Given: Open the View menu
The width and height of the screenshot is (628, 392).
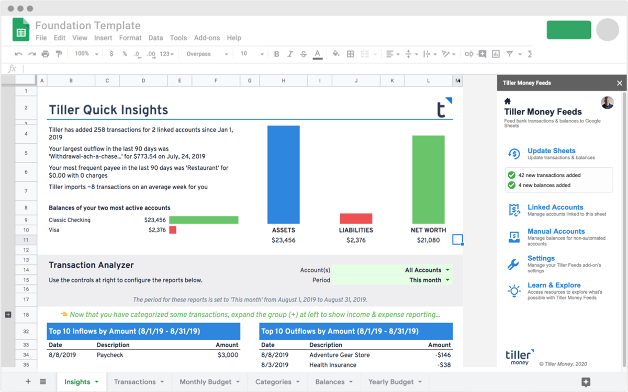Looking at the screenshot, I should pos(80,38).
